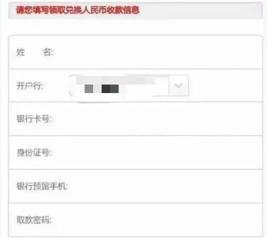Click the 取款密码 input field
267x238 pixels.
157,220
